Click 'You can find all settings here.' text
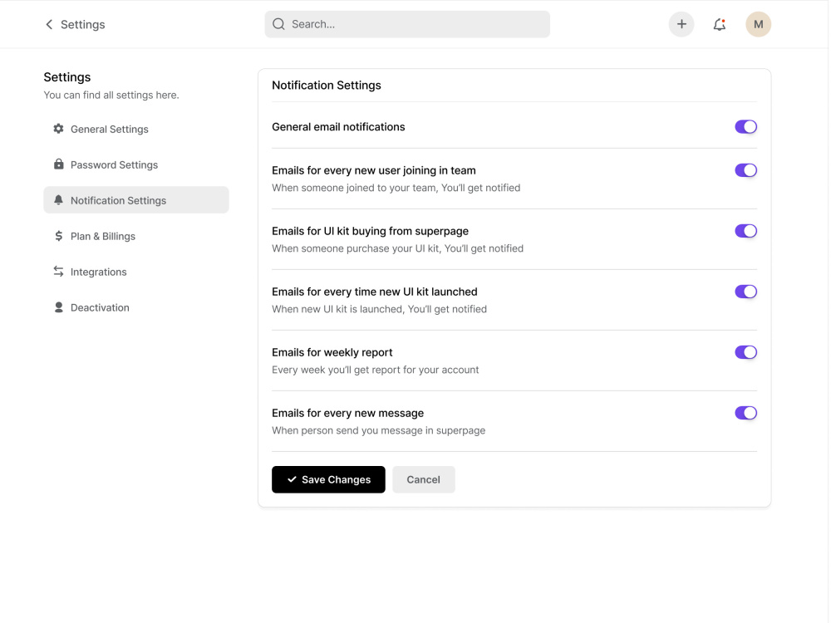This screenshot has height=623, width=831. (111, 95)
